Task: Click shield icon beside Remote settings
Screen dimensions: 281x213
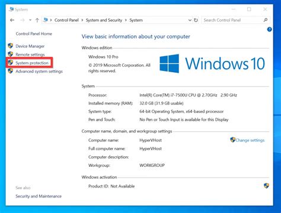Action: 11,54
